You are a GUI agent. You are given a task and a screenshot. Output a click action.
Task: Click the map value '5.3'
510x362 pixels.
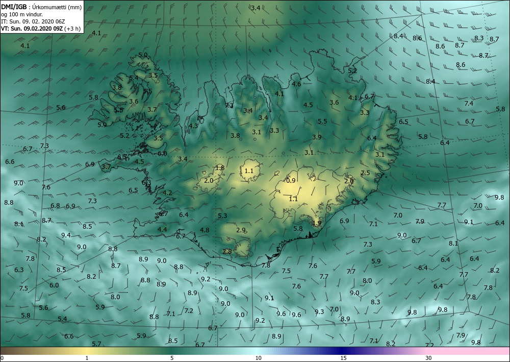click(222, 216)
